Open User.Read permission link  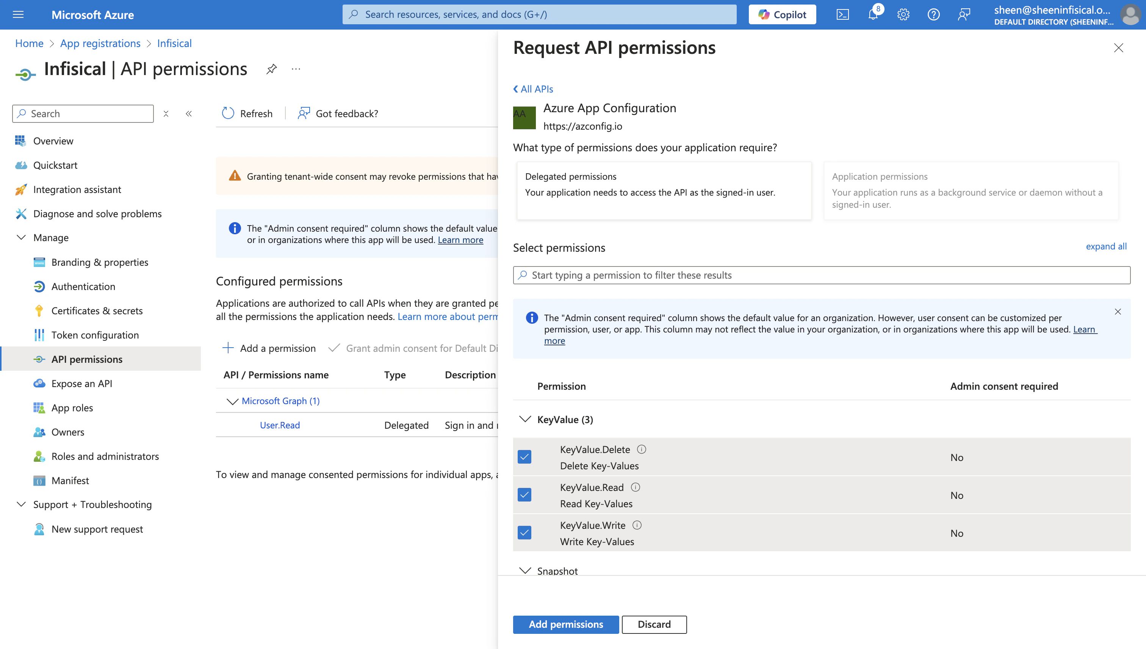280,425
